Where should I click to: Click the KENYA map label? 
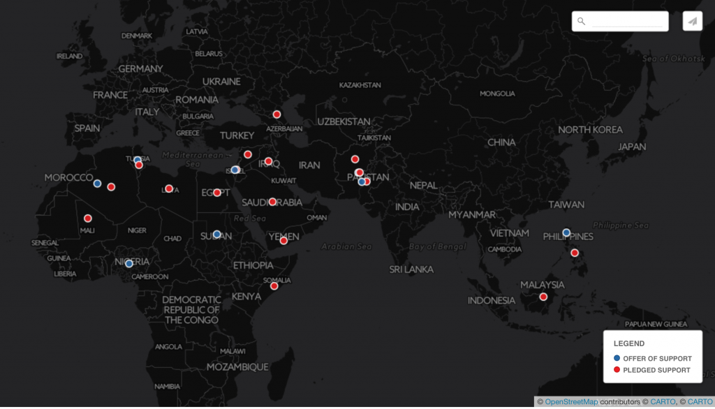pos(246,297)
